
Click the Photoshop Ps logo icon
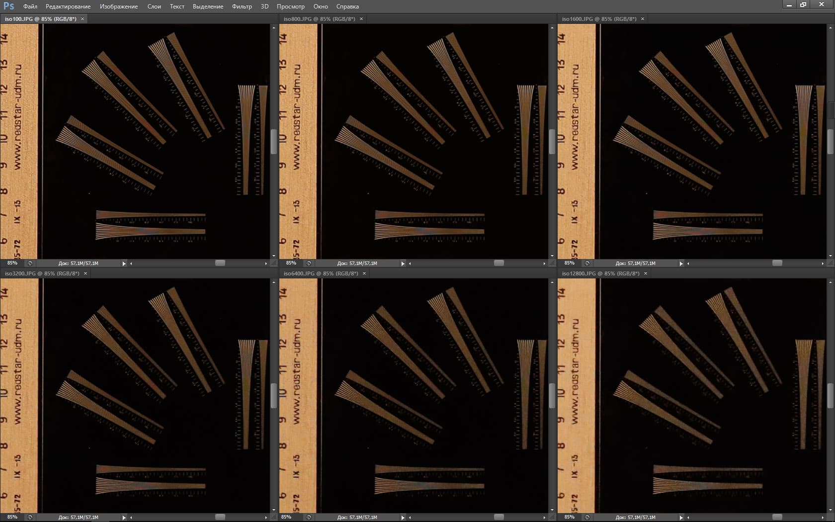point(8,6)
